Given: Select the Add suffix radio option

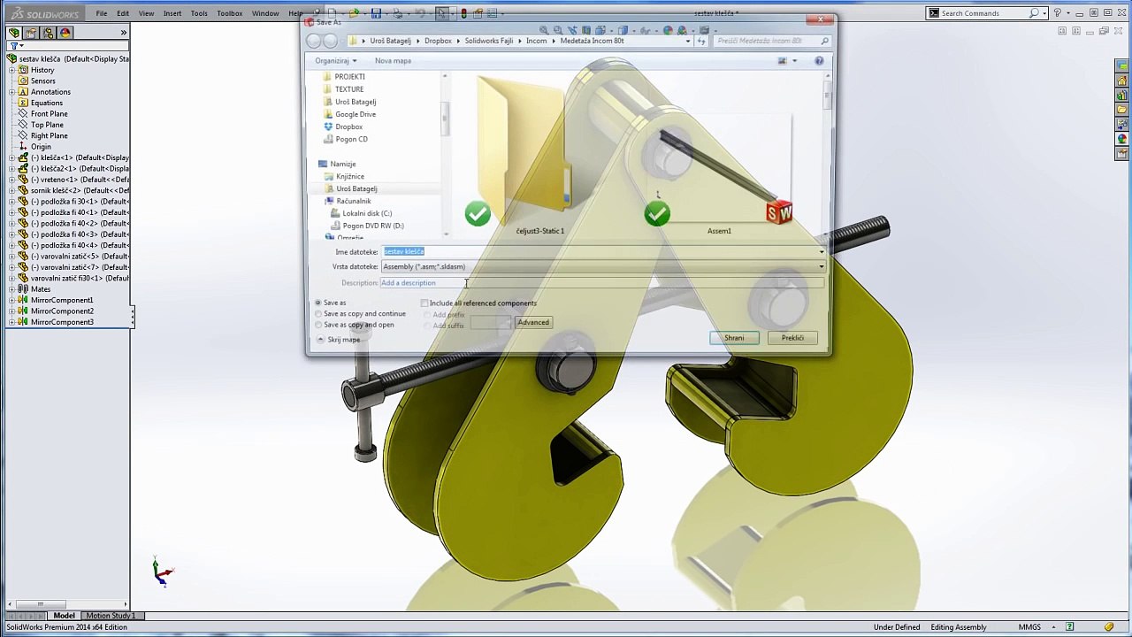Looking at the screenshot, I should [x=427, y=326].
